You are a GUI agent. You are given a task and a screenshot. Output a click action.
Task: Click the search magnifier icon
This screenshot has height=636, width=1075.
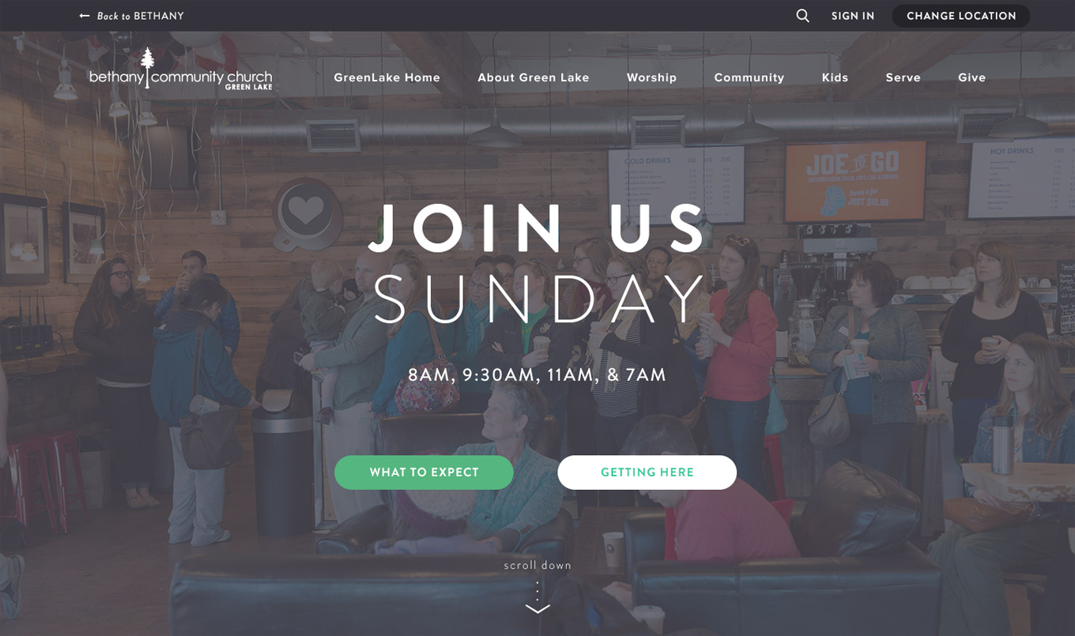pyautogui.click(x=802, y=16)
